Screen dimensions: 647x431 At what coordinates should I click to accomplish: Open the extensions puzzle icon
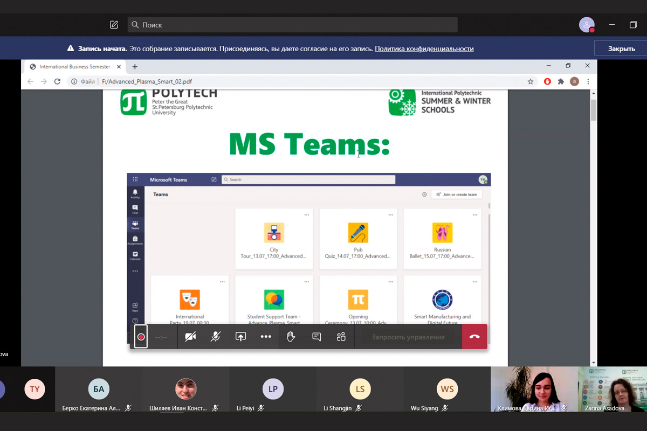pyautogui.click(x=561, y=81)
